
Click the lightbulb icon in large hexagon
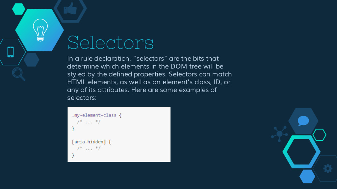[x=40, y=30]
